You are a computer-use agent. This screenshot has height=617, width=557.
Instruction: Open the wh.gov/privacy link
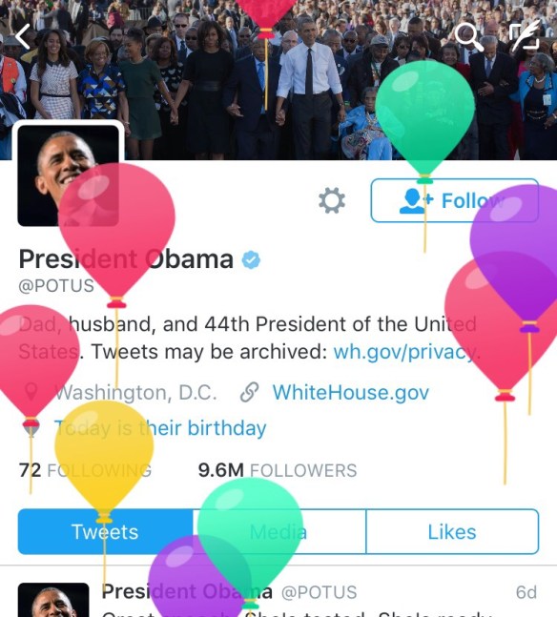[406, 351]
